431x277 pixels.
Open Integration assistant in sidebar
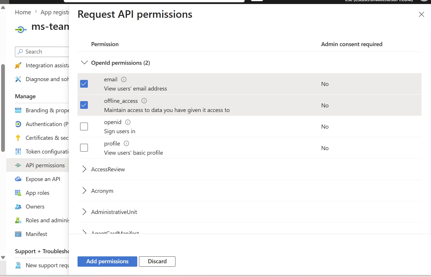coord(47,65)
